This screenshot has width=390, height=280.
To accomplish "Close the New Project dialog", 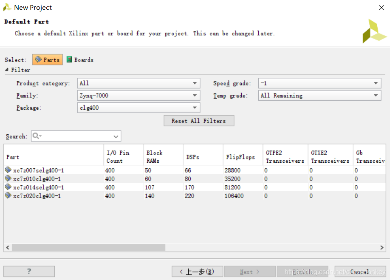I will (x=382, y=8).
